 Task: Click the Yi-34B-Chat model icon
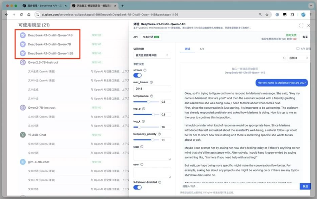pyautogui.click(x=23, y=135)
